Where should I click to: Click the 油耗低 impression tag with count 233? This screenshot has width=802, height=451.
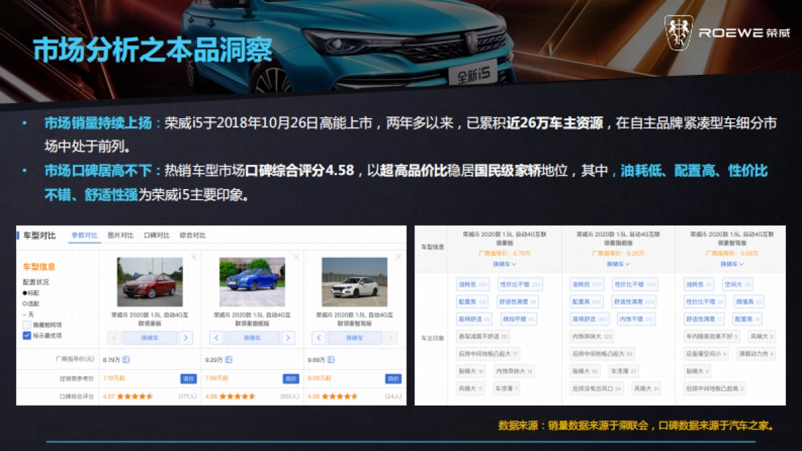(x=472, y=284)
